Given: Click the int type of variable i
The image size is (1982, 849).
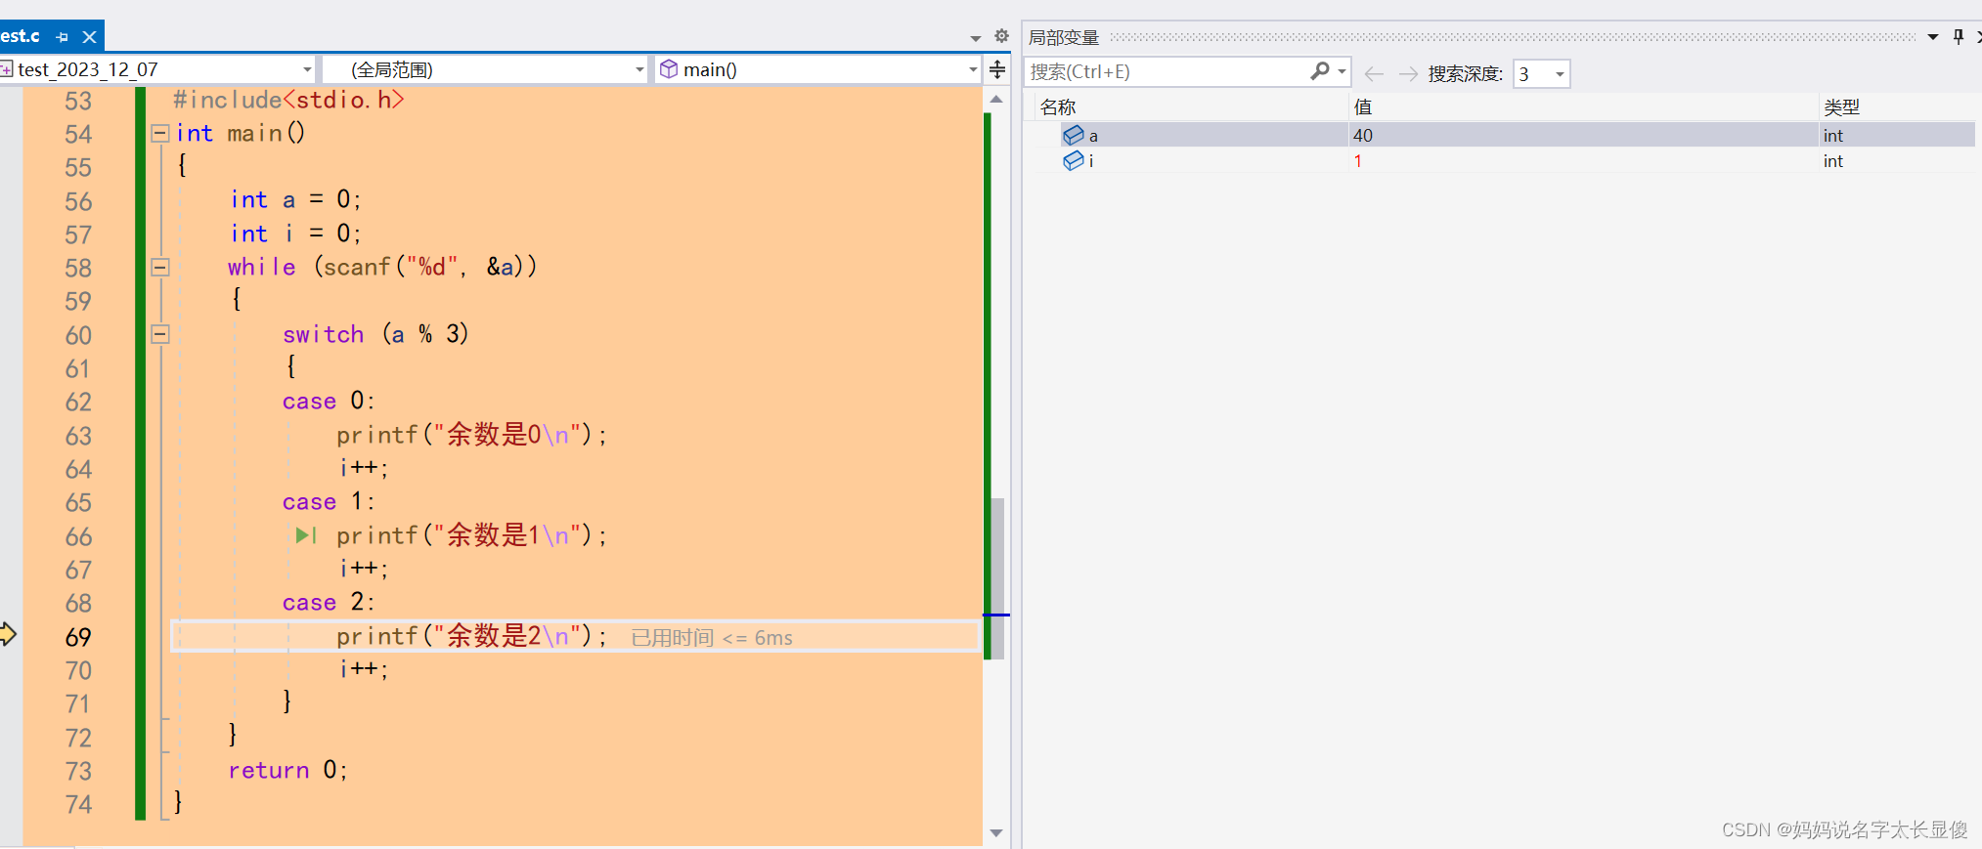Looking at the screenshot, I should pos(1832,161).
